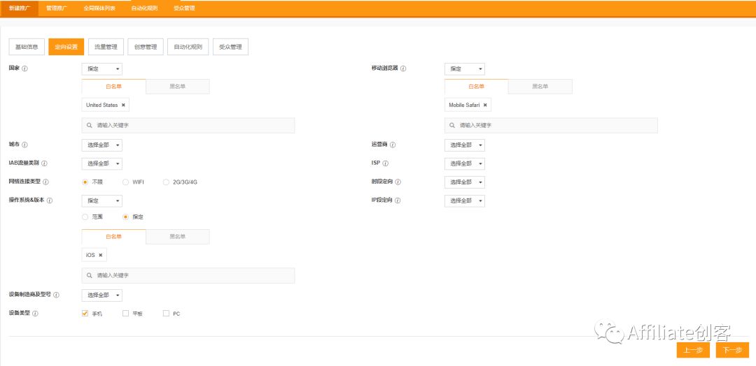Focus the country keyword search field

[188, 125]
